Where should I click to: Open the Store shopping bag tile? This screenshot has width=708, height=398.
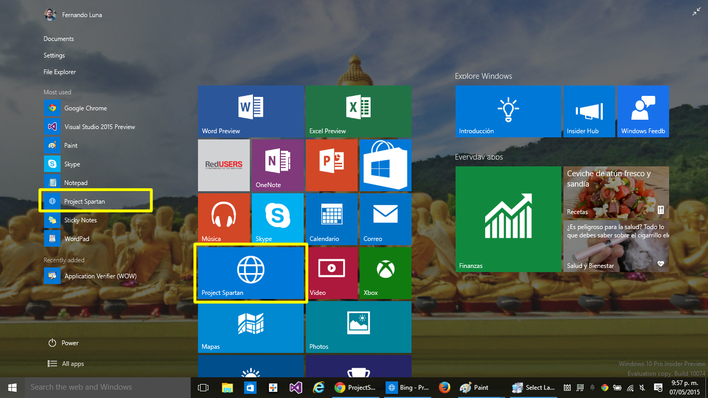[385, 165]
